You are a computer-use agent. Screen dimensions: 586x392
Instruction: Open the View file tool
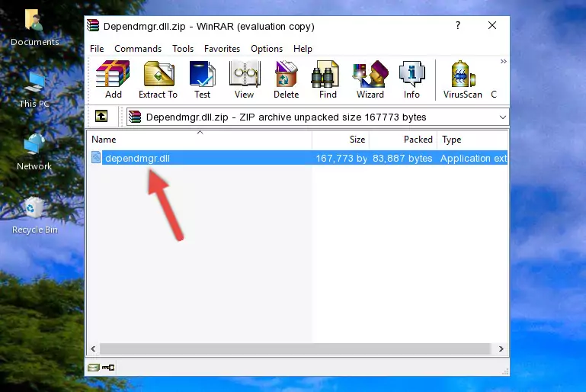245,79
